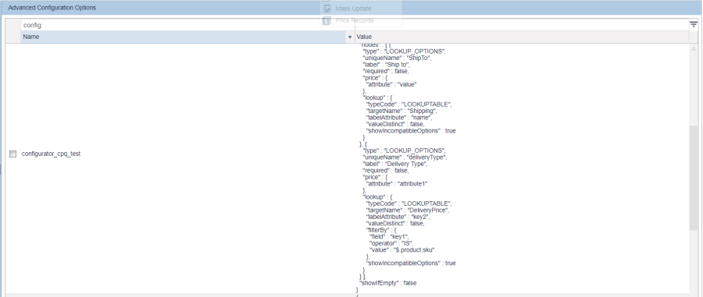Screen dimensions: 703x297
Task: Click the line "showIfEmpty" : false
Action: point(387,283)
